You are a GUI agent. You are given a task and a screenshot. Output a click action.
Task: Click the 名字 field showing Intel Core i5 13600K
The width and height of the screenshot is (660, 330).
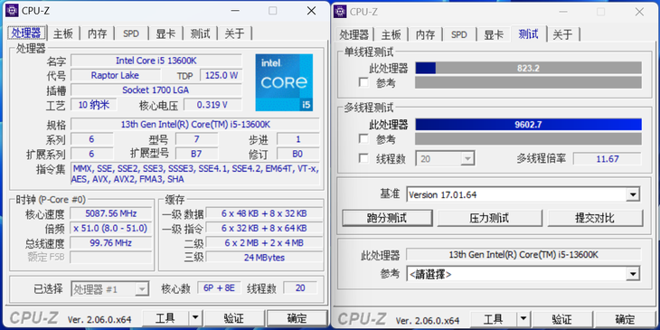(156, 61)
